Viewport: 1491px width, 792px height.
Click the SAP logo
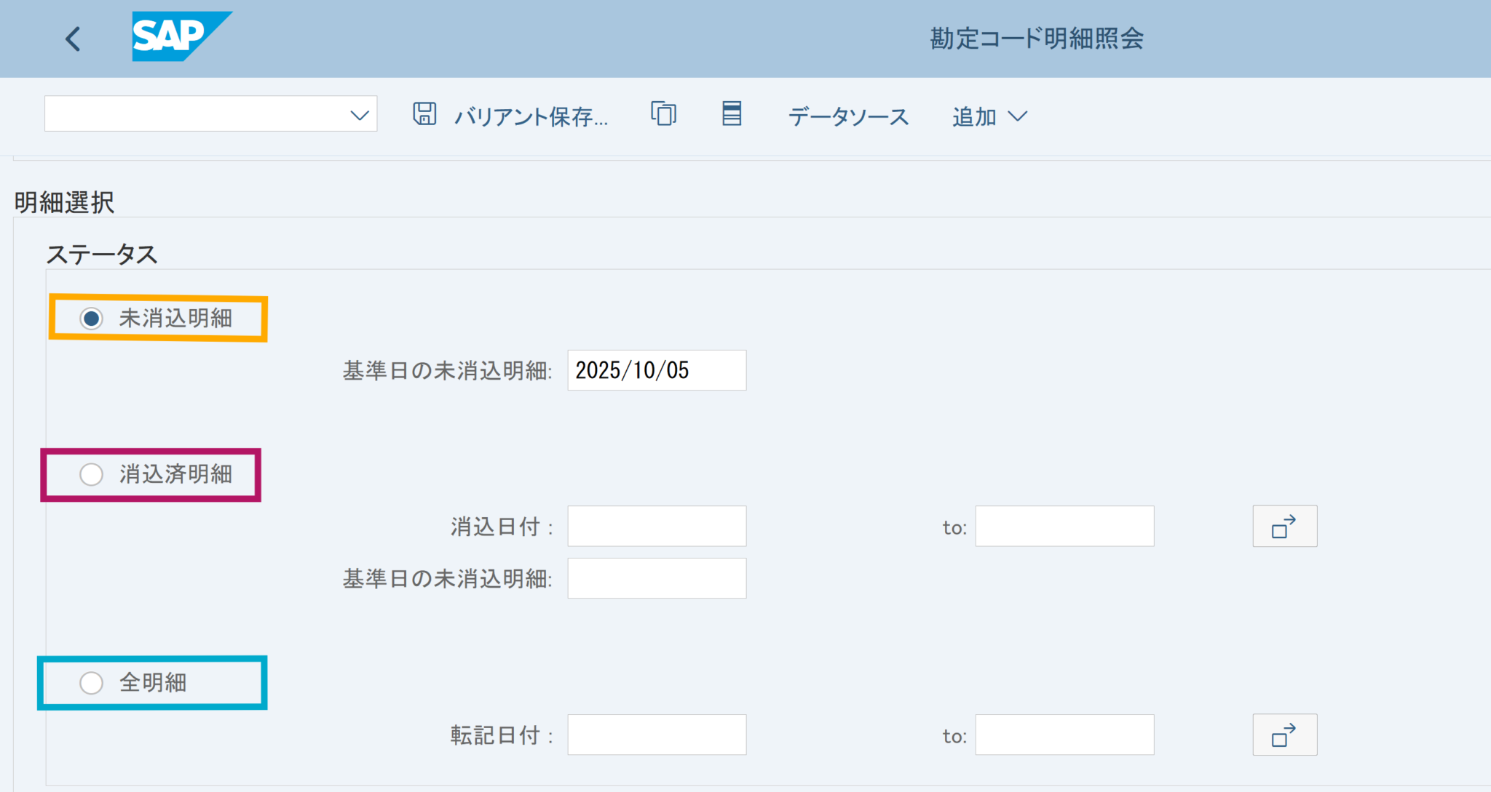[x=181, y=36]
